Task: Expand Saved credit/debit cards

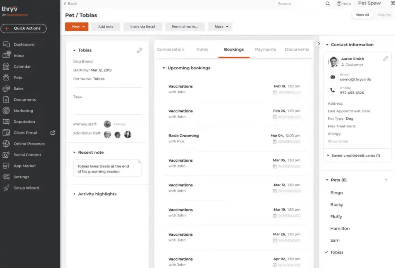Action: 328,155
